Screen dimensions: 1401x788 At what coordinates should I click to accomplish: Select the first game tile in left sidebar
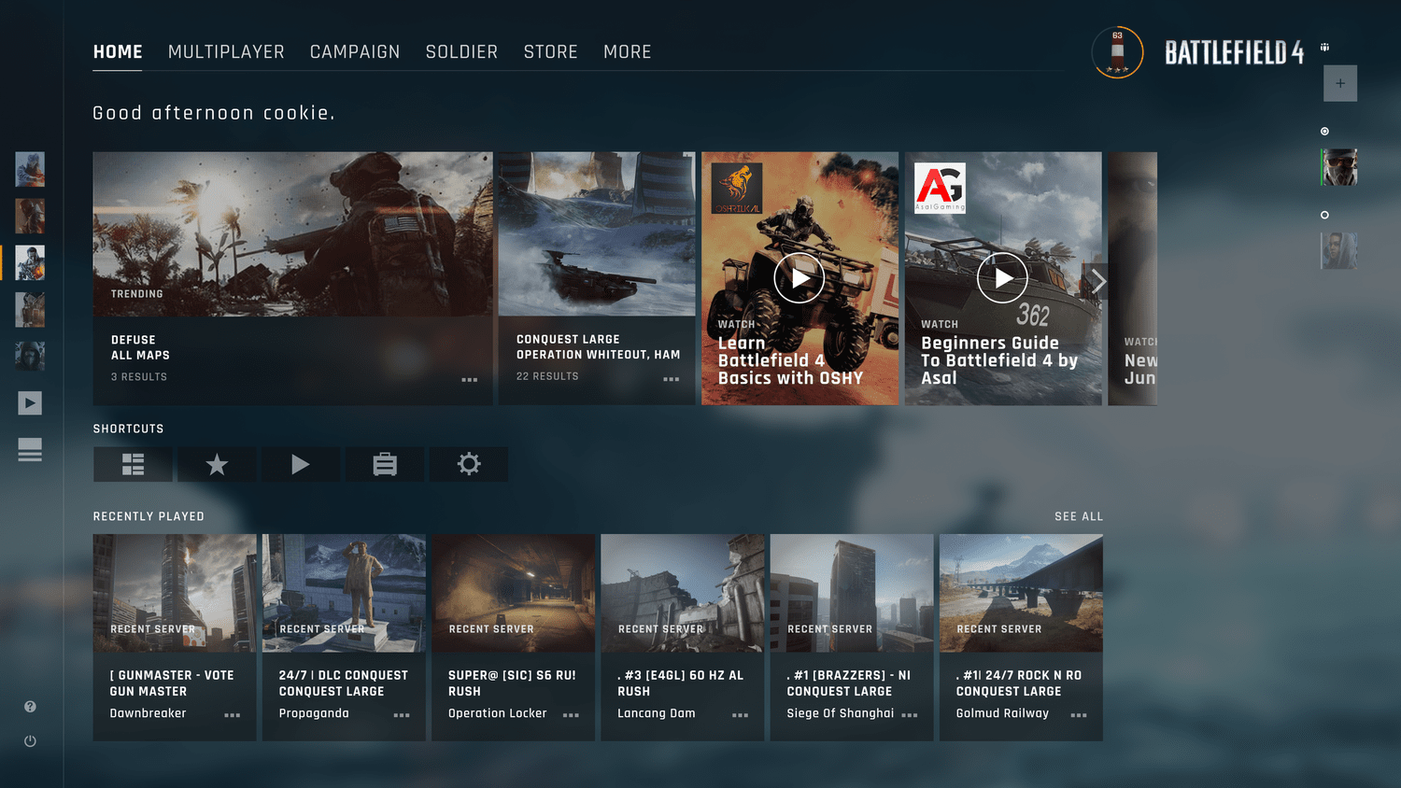pos(30,170)
